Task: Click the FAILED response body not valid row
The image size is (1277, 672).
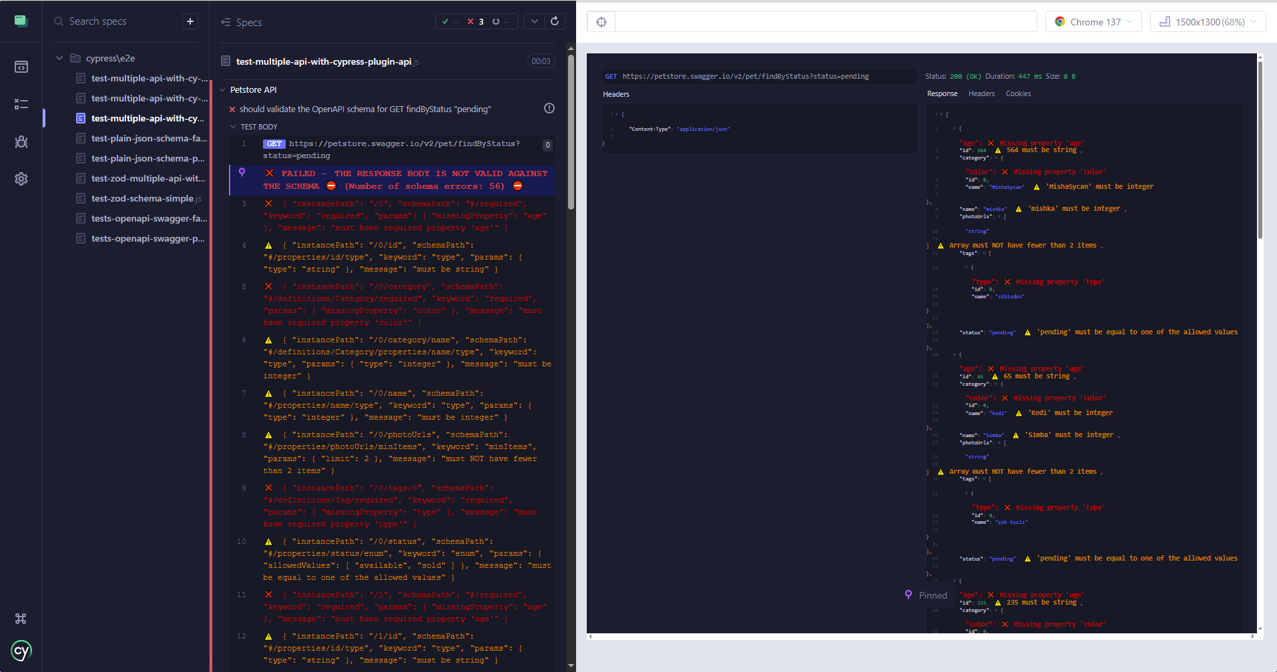Action: (x=392, y=180)
